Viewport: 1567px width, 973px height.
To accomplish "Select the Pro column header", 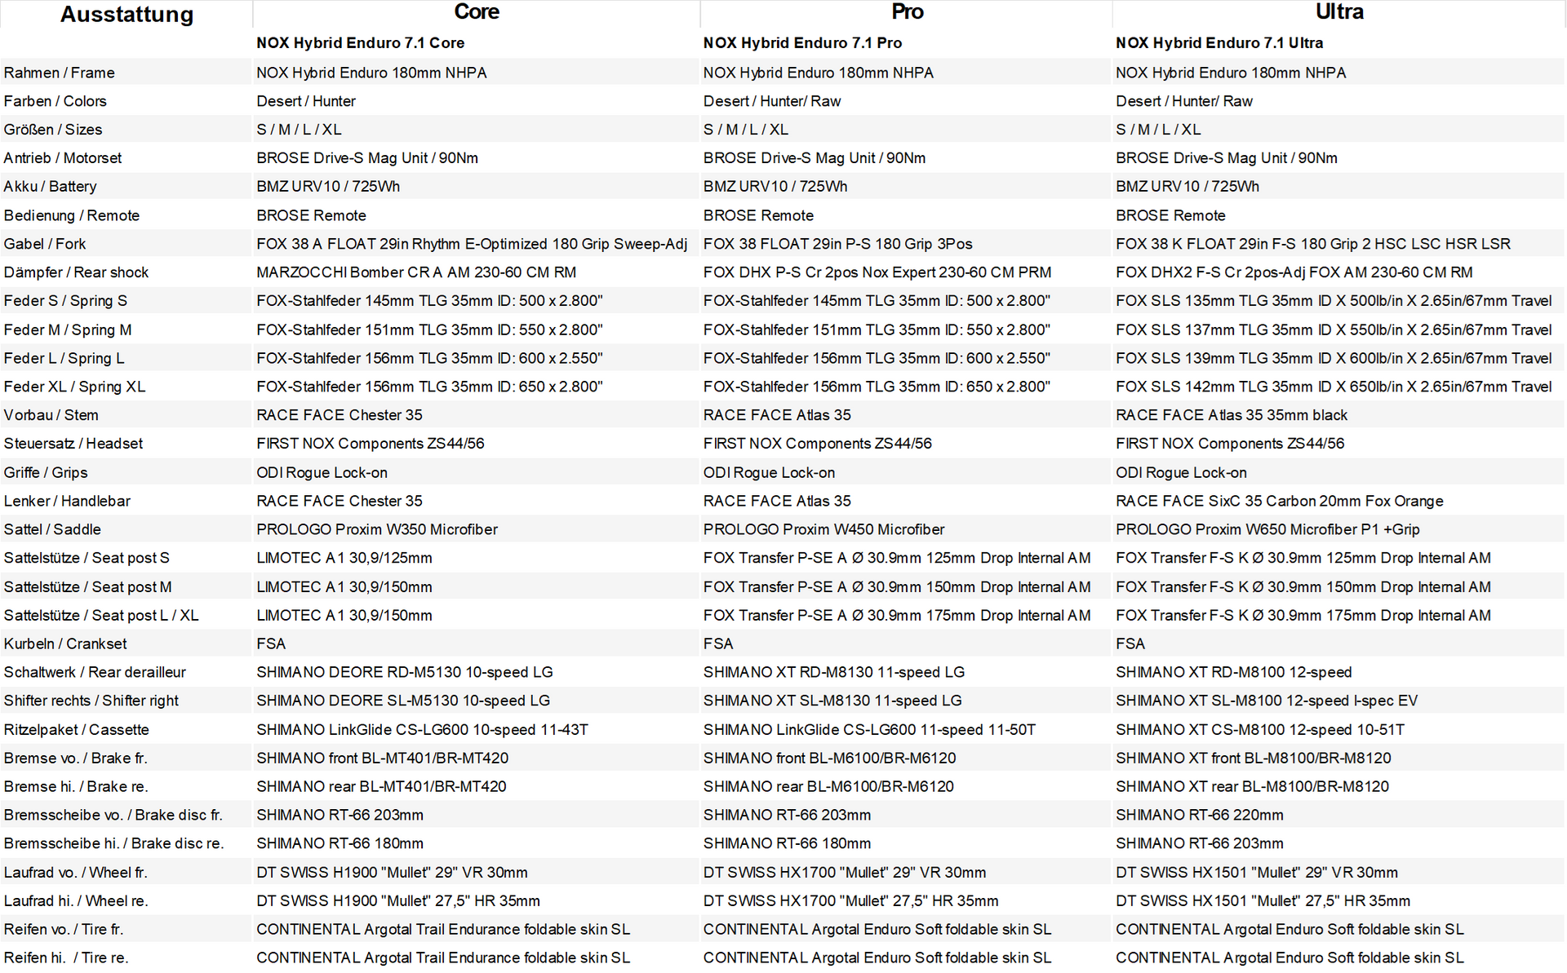I will coord(907,12).
